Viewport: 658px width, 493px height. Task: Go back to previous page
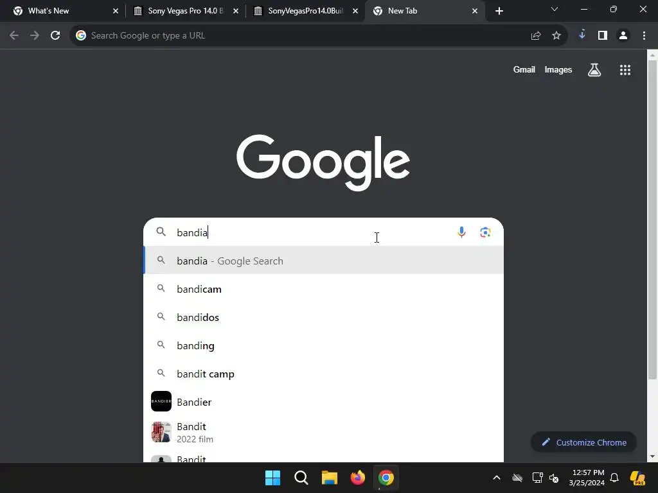pos(14,36)
